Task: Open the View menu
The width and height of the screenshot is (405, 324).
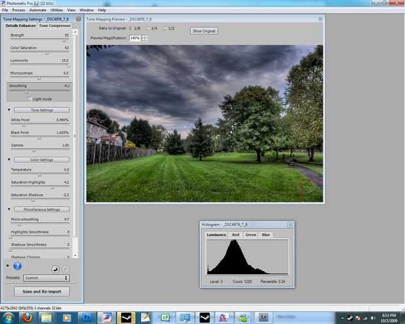Action: click(71, 10)
